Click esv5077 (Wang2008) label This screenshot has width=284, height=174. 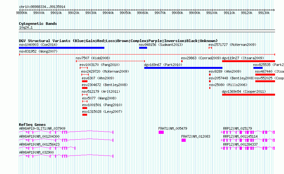(99, 98)
